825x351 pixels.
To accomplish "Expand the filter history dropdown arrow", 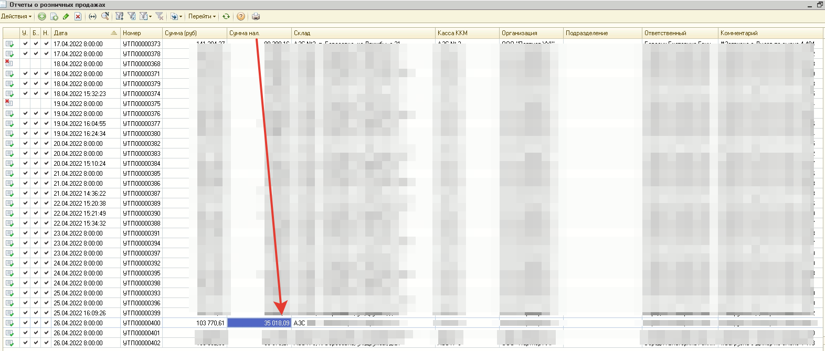I will [150, 16].
